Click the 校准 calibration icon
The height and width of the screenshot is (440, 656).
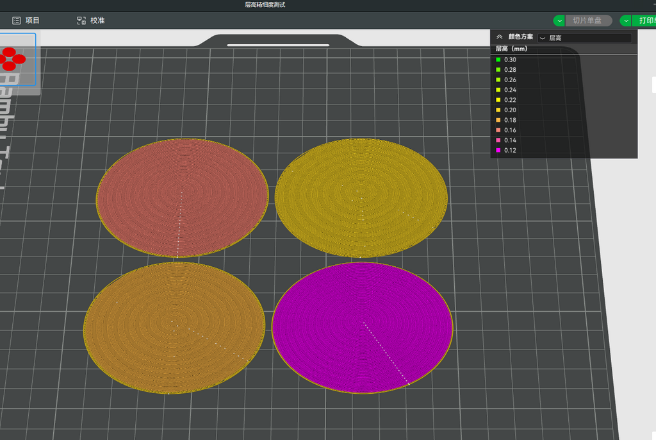[81, 21]
